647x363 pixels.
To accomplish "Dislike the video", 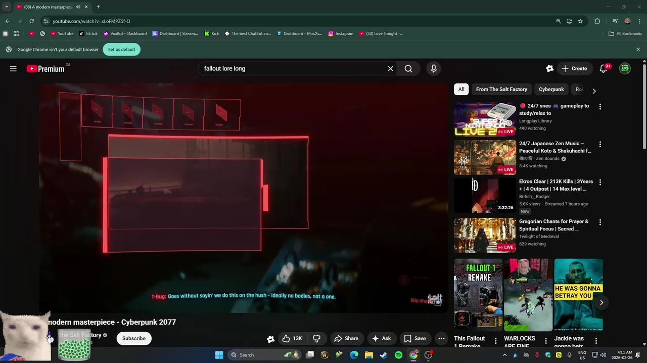I will point(317,338).
